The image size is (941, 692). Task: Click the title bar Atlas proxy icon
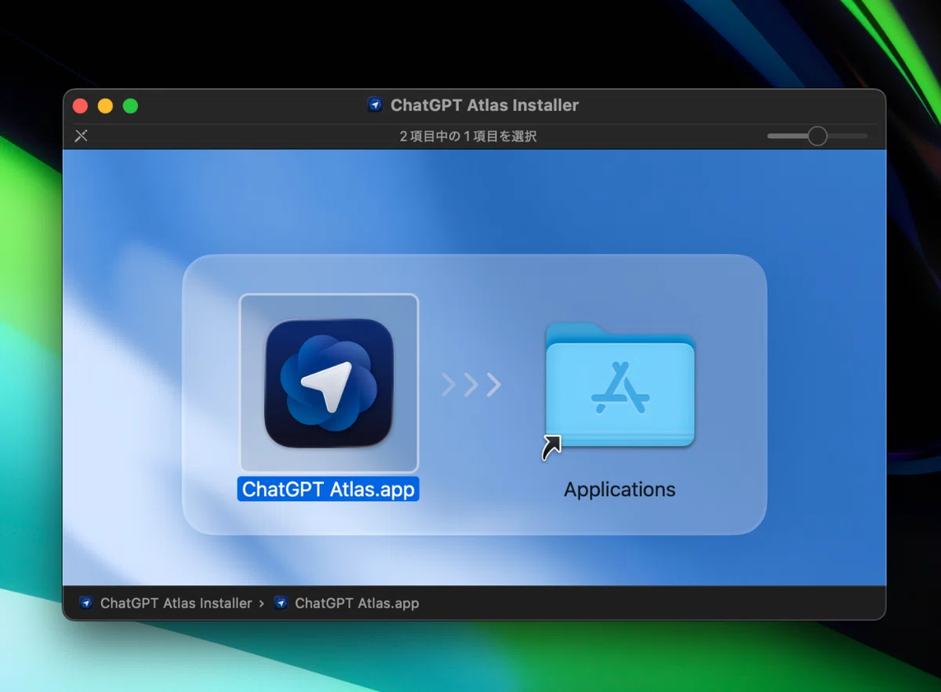click(x=375, y=105)
